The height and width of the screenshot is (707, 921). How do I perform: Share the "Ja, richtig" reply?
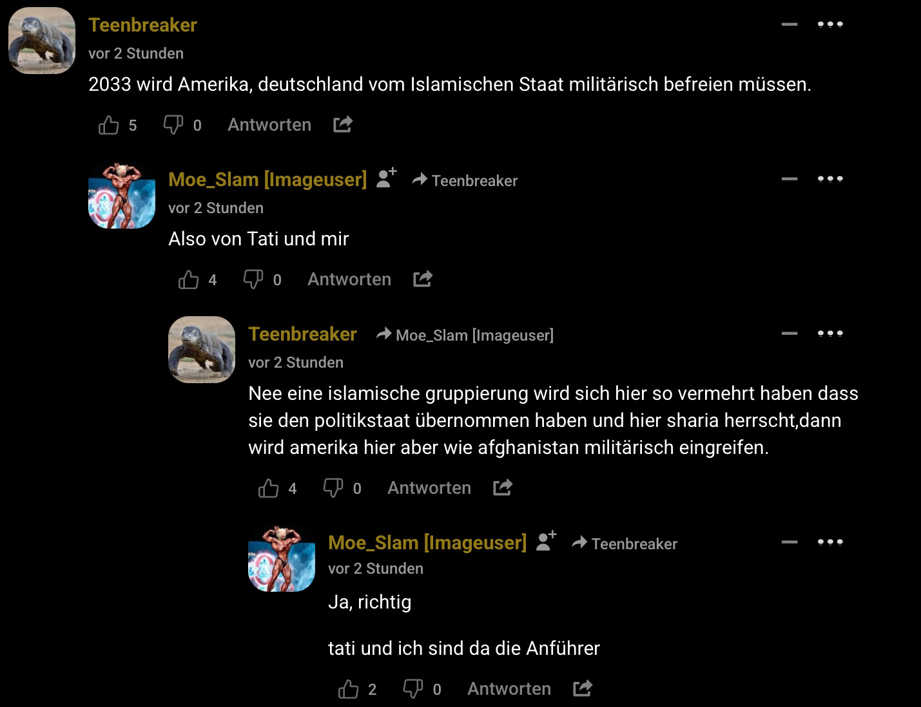tap(583, 688)
